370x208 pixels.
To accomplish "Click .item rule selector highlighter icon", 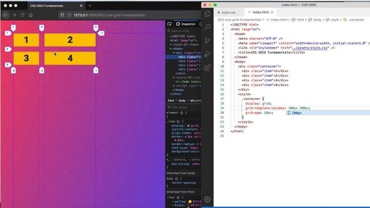I will click(178, 122).
